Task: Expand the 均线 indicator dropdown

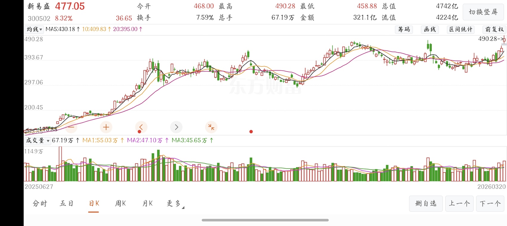Action: click(x=34, y=29)
